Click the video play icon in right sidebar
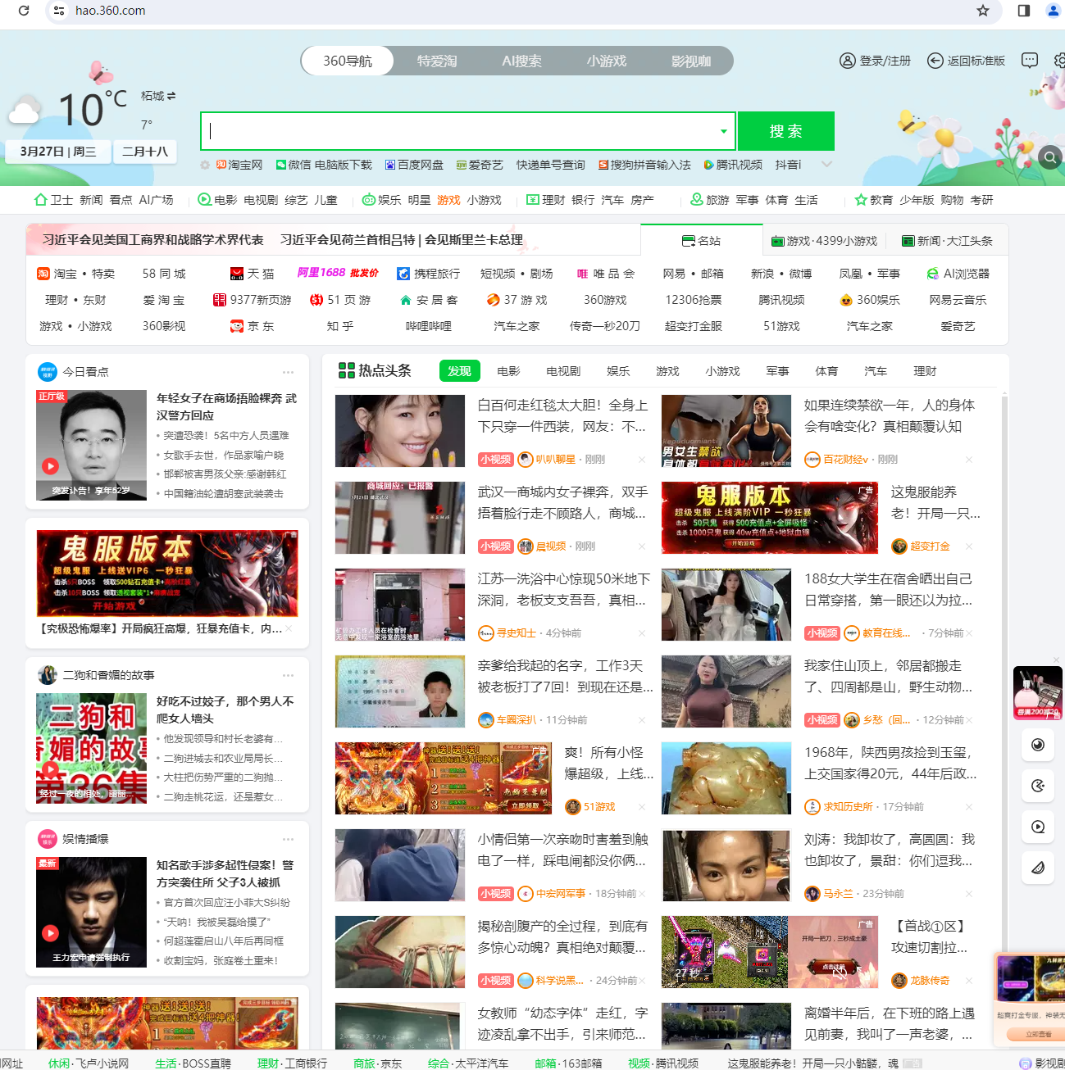 point(1037,827)
